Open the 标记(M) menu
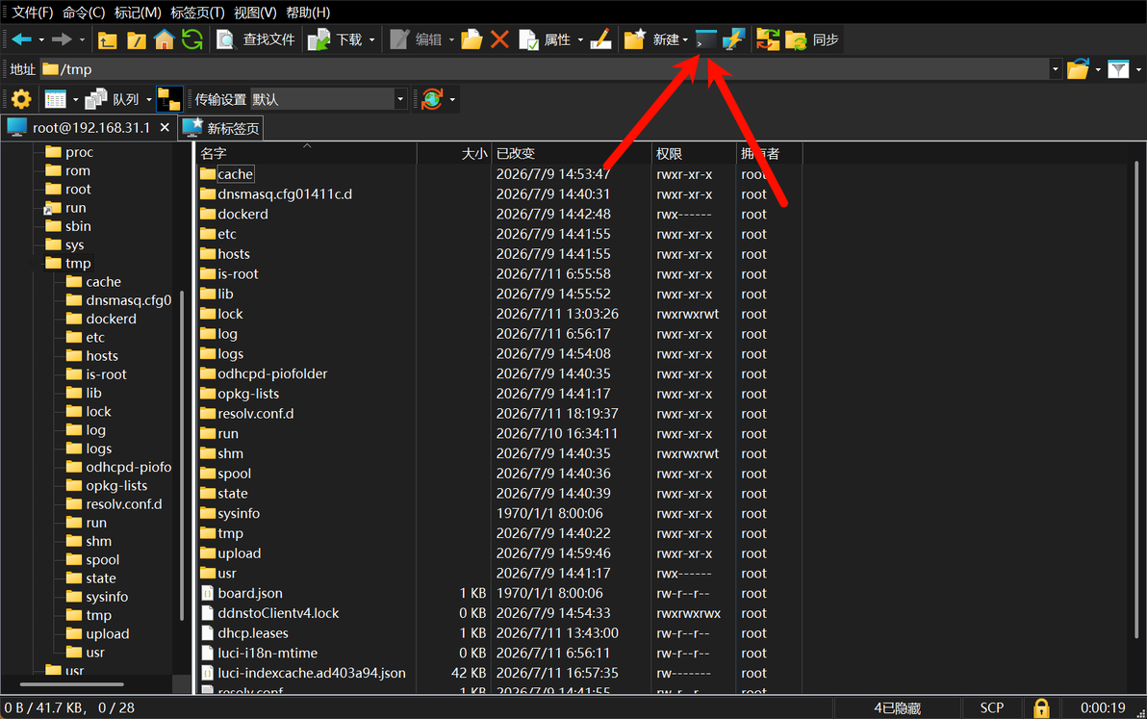 tap(138, 13)
